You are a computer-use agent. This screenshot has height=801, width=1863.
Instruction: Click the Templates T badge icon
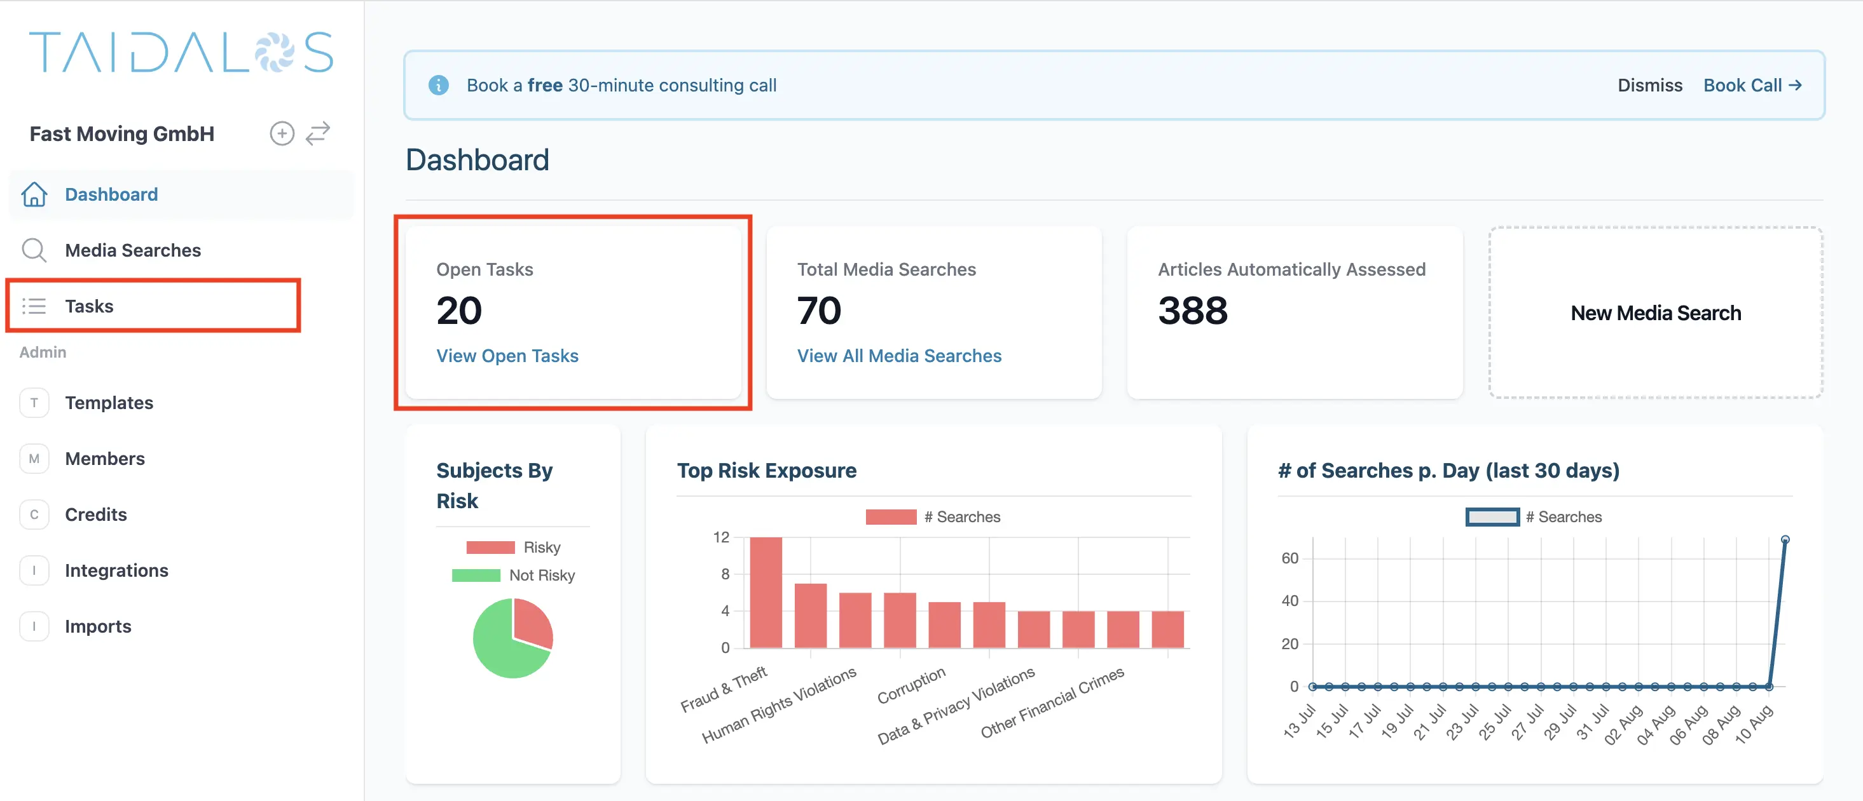pos(34,403)
